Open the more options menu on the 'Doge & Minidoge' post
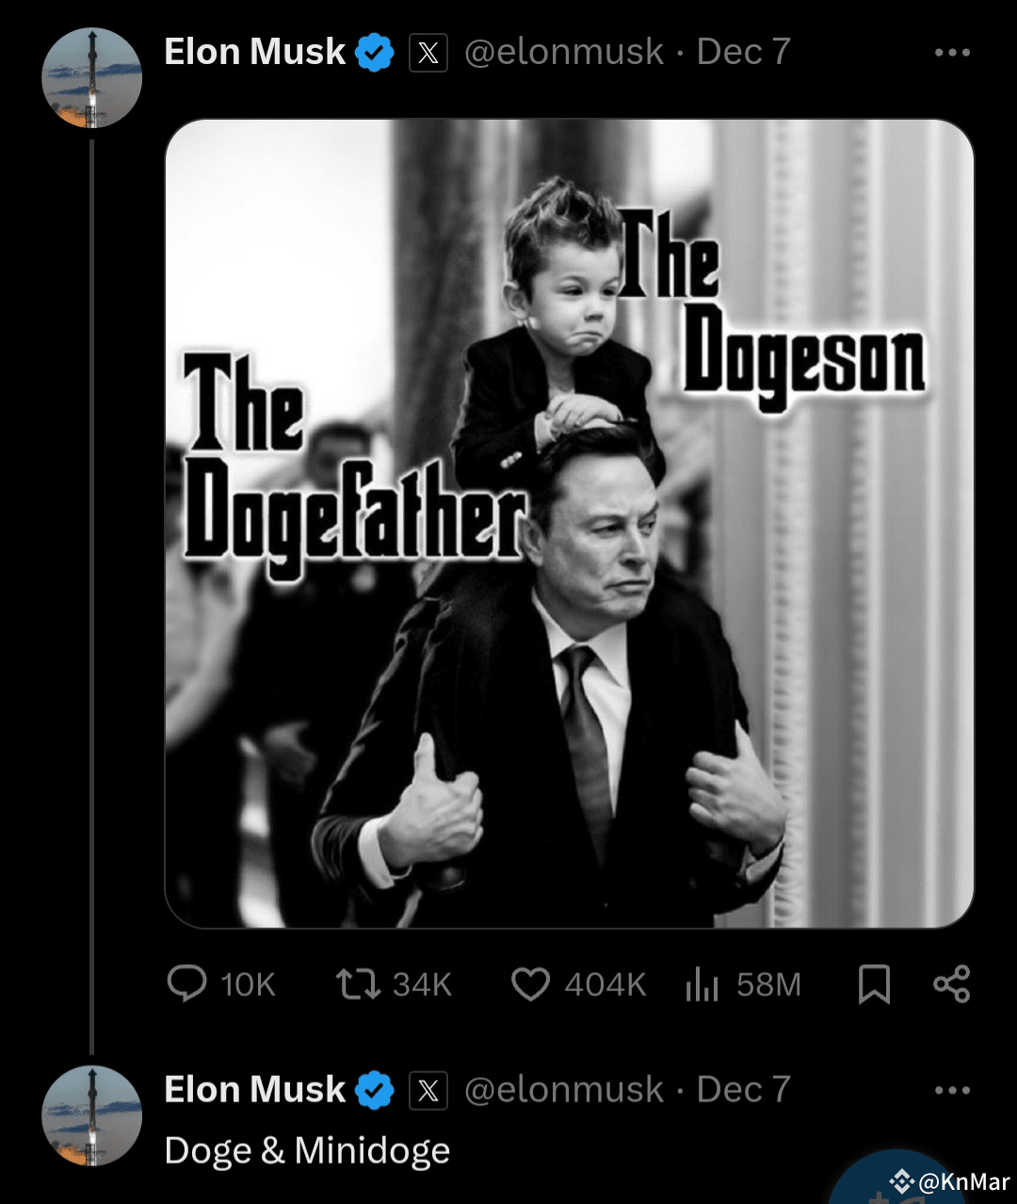1017x1204 pixels. click(x=952, y=1091)
